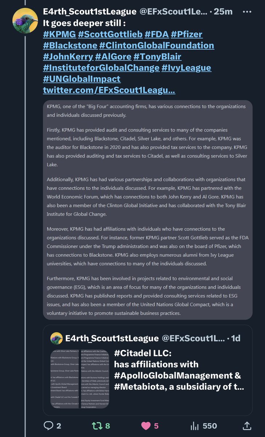Open the reply comment icon

coord(48,426)
